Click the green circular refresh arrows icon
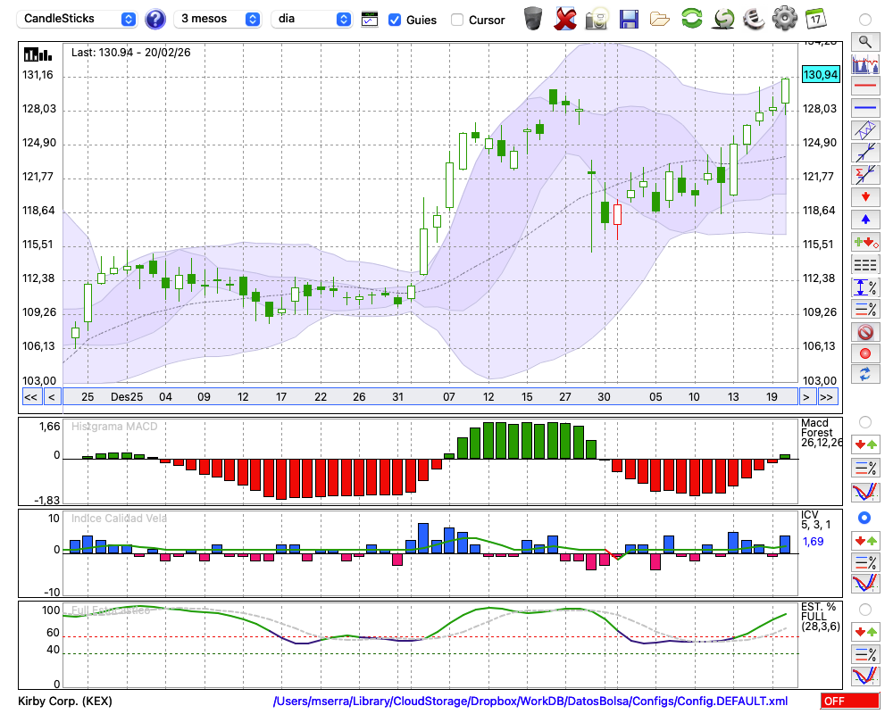 pyautogui.click(x=691, y=18)
